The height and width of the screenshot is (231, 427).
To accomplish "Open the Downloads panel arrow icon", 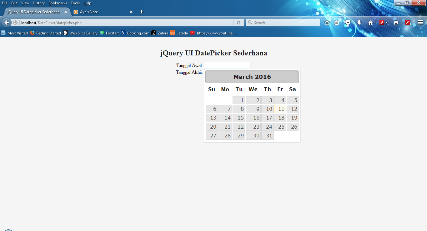I will coord(359,22).
